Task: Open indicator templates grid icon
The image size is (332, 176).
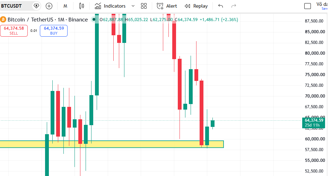Action: (144, 6)
